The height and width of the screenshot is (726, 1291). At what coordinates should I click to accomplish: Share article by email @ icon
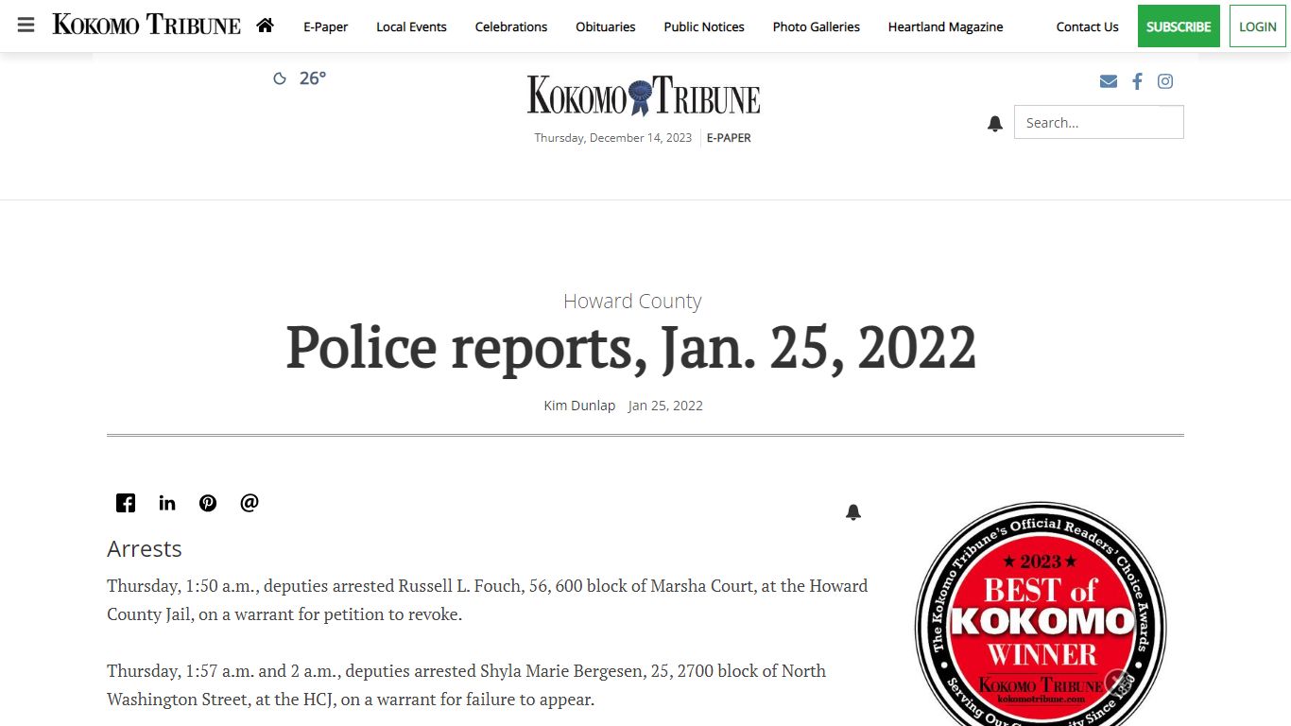coord(250,503)
